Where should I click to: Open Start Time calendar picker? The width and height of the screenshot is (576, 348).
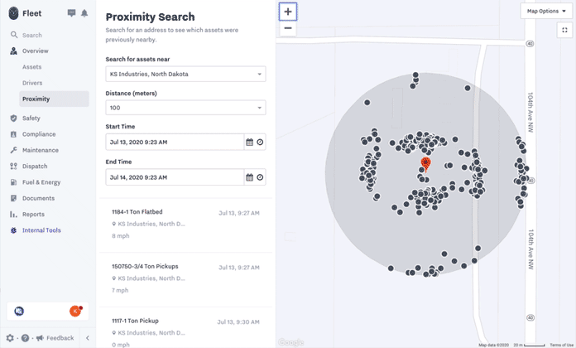(x=249, y=143)
